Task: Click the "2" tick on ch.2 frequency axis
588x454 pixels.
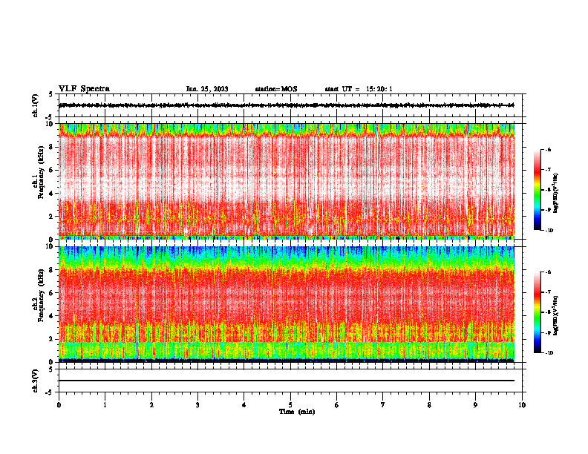Action: (x=52, y=339)
